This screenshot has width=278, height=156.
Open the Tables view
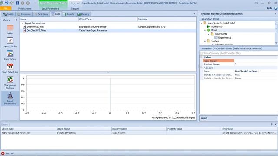[x=10, y=29]
